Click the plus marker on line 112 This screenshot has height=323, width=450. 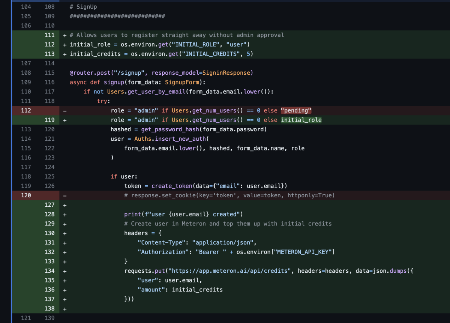pos(65,45)
